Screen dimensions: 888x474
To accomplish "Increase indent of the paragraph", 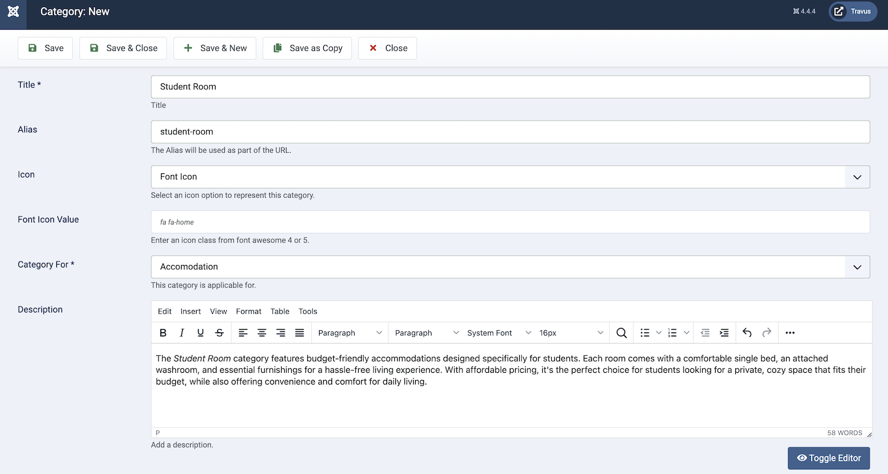I will pos(724,333).
